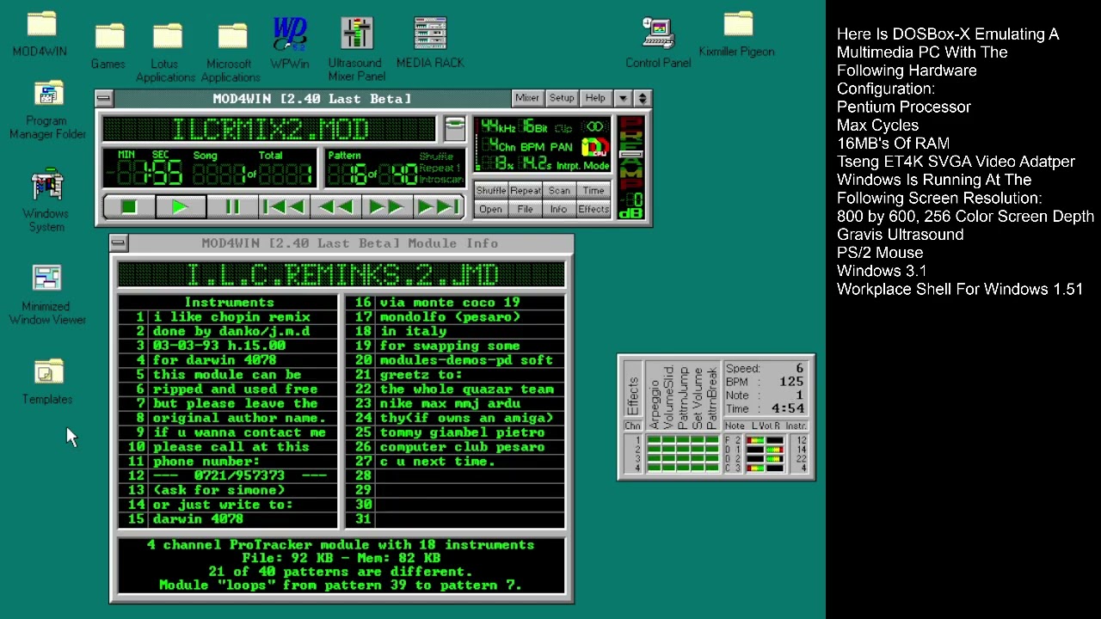Open the Program Manager Folder icon
The image size is (1101, 619).
pos(47,110)
